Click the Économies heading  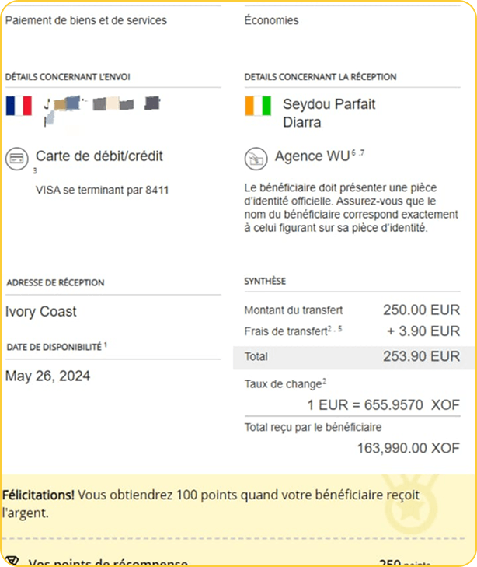coord(271,20)
